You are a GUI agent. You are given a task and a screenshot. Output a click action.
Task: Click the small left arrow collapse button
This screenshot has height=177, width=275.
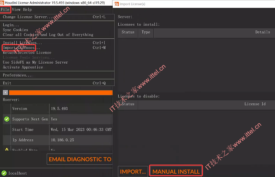(x=5, y=93)
